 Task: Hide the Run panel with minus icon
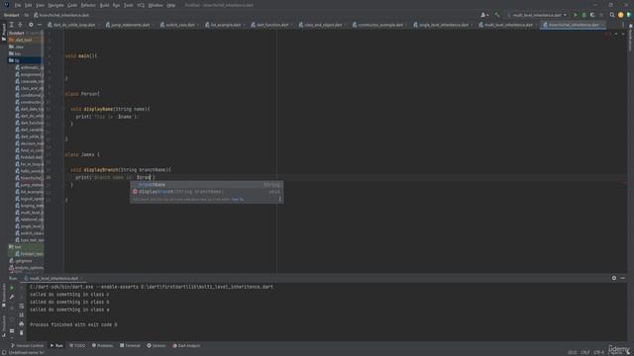623,278
